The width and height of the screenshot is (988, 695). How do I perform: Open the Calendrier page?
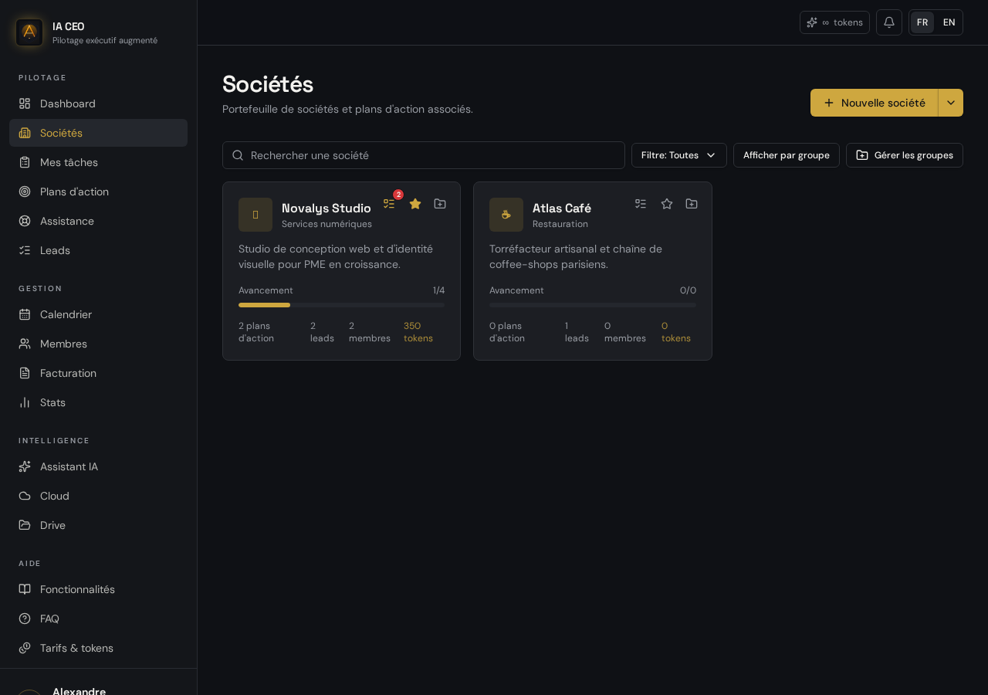pyautogui.click(x=98, y=314)
